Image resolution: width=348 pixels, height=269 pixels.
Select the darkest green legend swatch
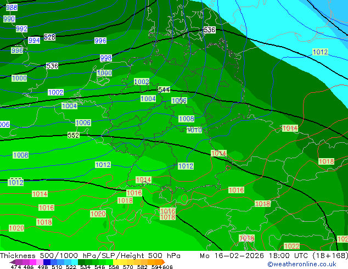(x=81, y=262)
